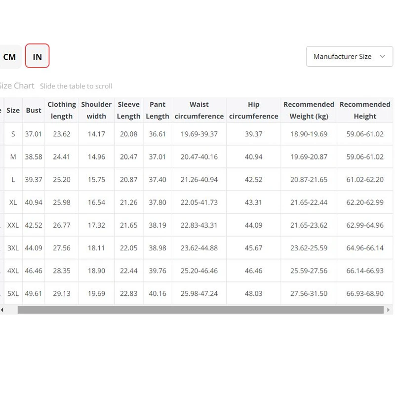Click the Bust column header

[34, 110]
